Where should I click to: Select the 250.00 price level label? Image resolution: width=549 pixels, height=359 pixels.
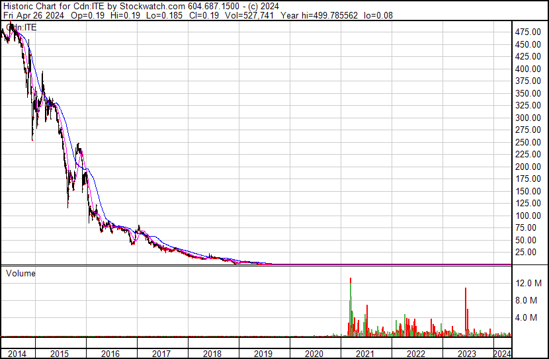click(x=530, y=142)
